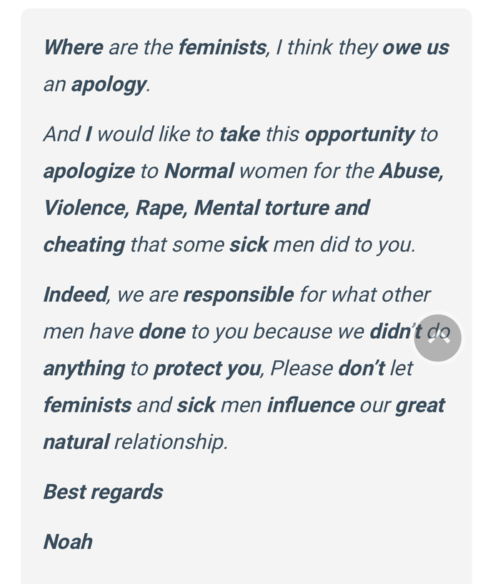This screenshot has height=584, width=493.
Task: Select the phrase "Mental torture and"
Action: click(x=282, y=208)
